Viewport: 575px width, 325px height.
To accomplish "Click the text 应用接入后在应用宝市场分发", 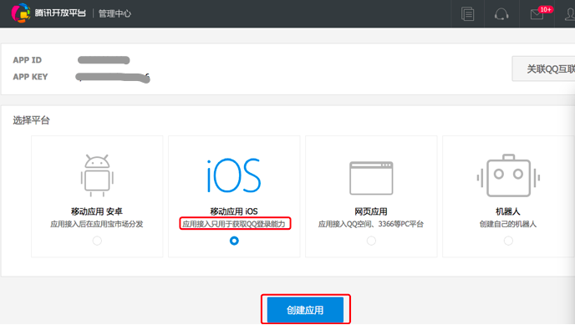I will (x=97, y=224).
